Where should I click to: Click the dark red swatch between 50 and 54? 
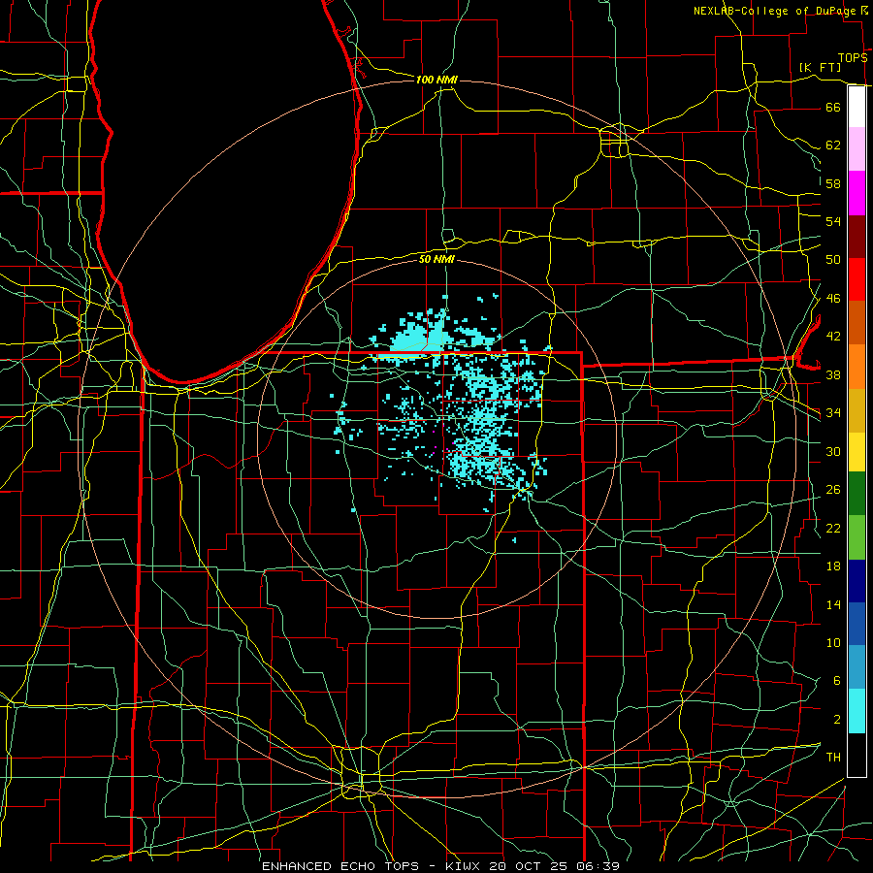tap(857, 236)
